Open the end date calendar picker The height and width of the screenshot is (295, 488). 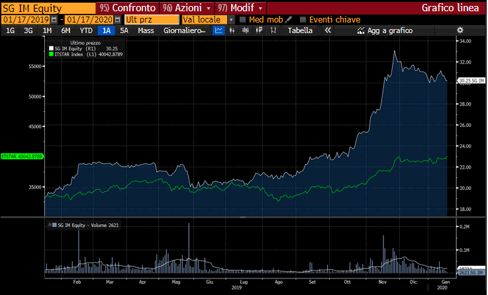pyautogui.click(x=117, y=20)
